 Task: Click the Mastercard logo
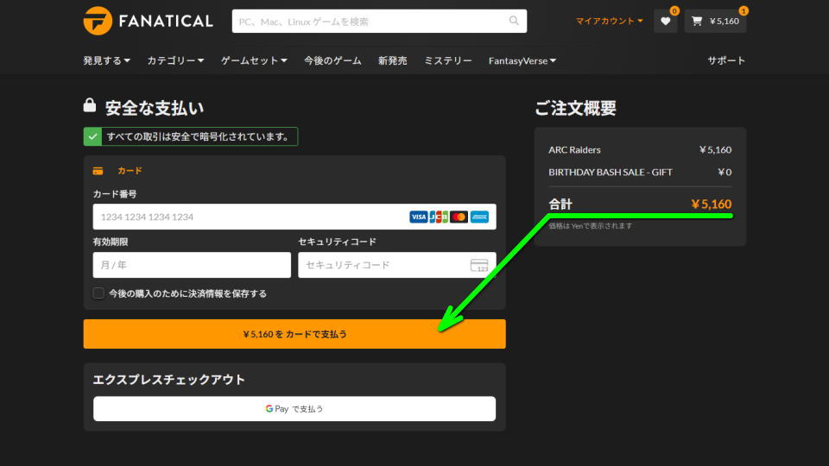click(459, 217)
